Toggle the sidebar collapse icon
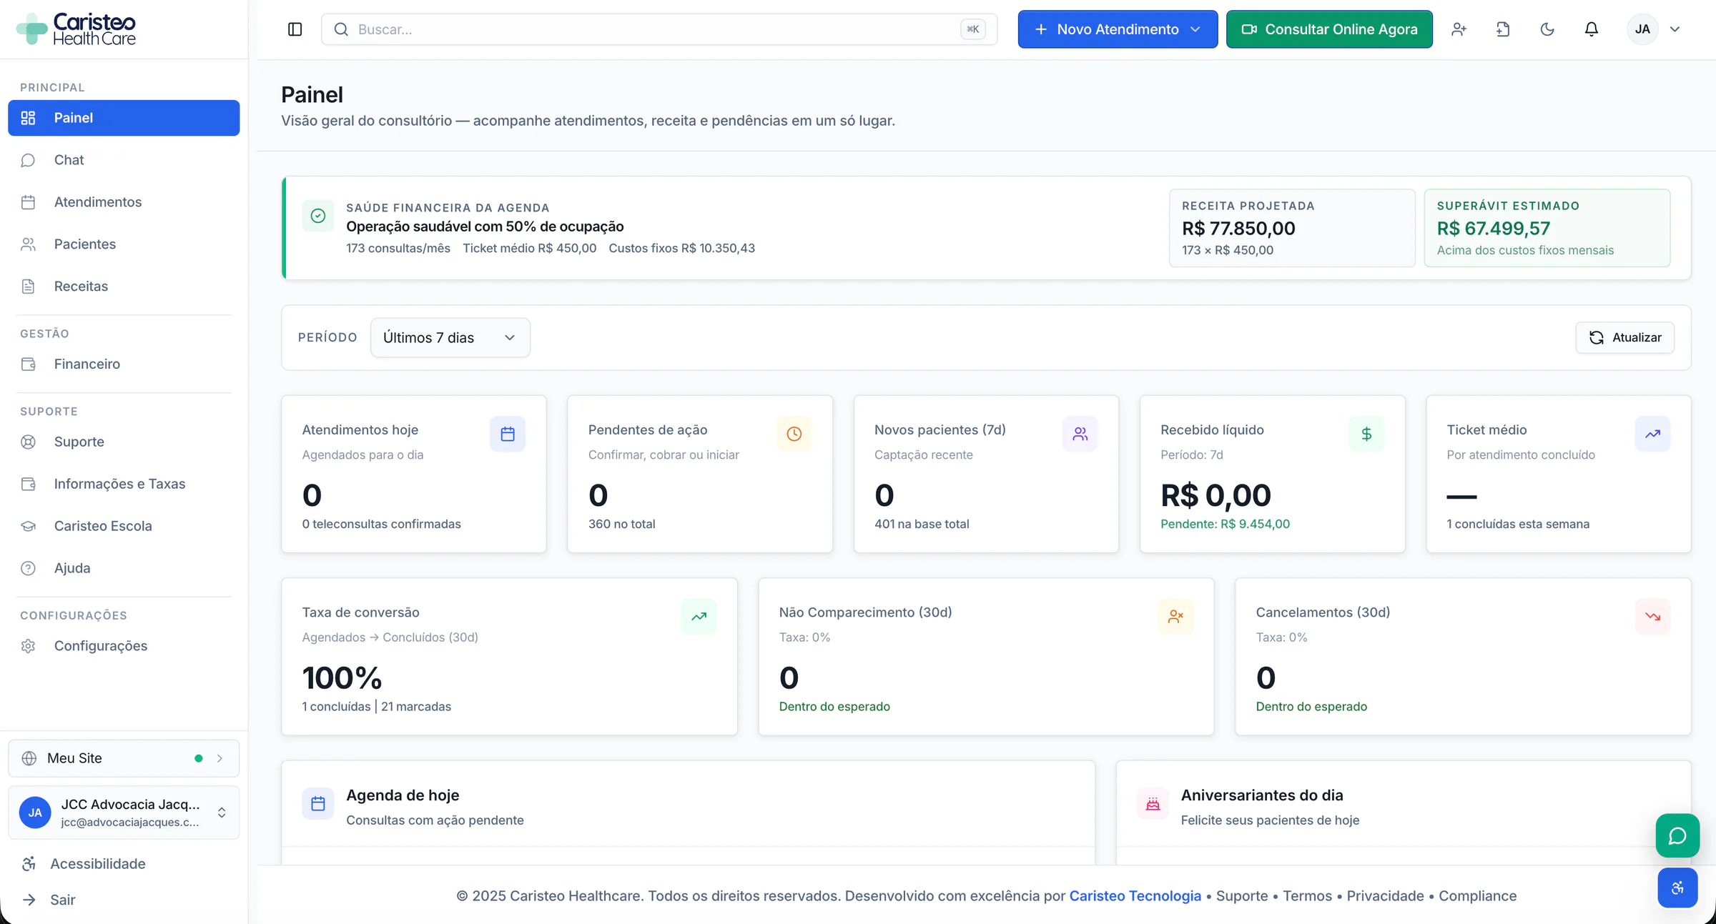This screenshot has width=1716, height=924. [x=295, y=29]
